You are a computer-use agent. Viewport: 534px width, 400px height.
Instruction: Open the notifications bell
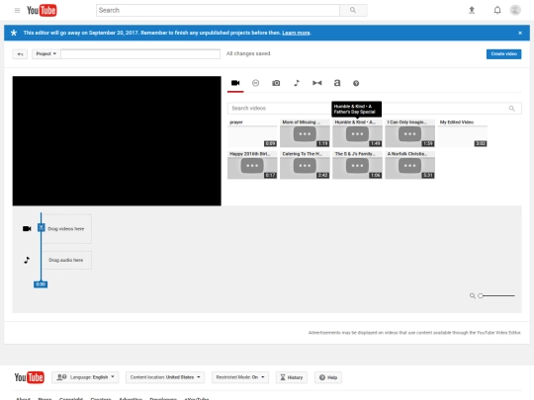pos(497,10)
